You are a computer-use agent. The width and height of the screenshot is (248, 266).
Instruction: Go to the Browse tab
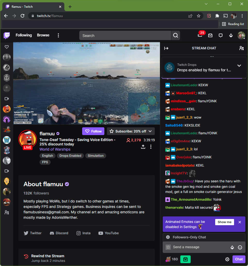tap(43, 35)
